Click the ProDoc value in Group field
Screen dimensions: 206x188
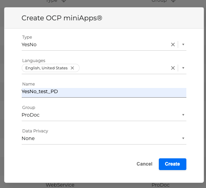pyautogui.click(x=30, y=115)
